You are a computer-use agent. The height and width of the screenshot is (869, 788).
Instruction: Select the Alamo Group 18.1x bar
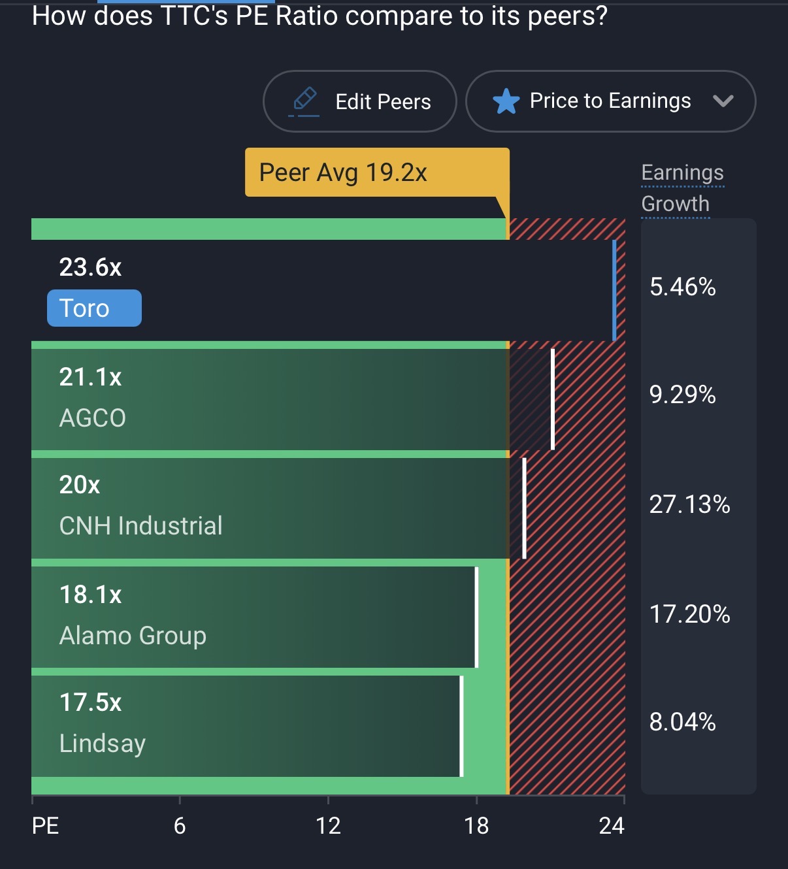point(254,617)
